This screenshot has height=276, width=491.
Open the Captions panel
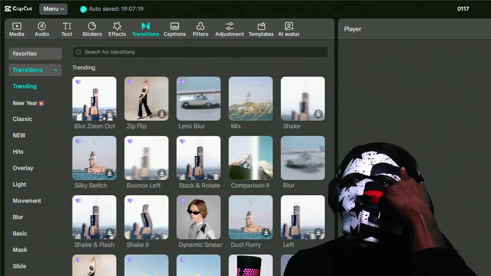(x=175, y=30)
